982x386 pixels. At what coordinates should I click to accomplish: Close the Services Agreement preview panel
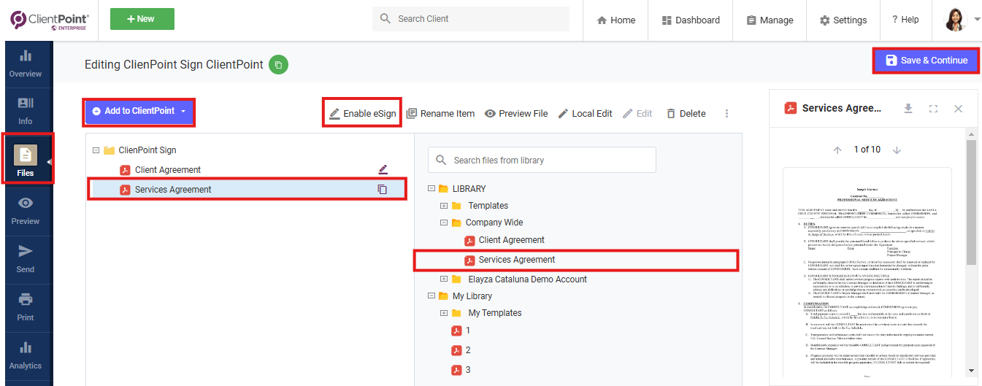point(959,108)
